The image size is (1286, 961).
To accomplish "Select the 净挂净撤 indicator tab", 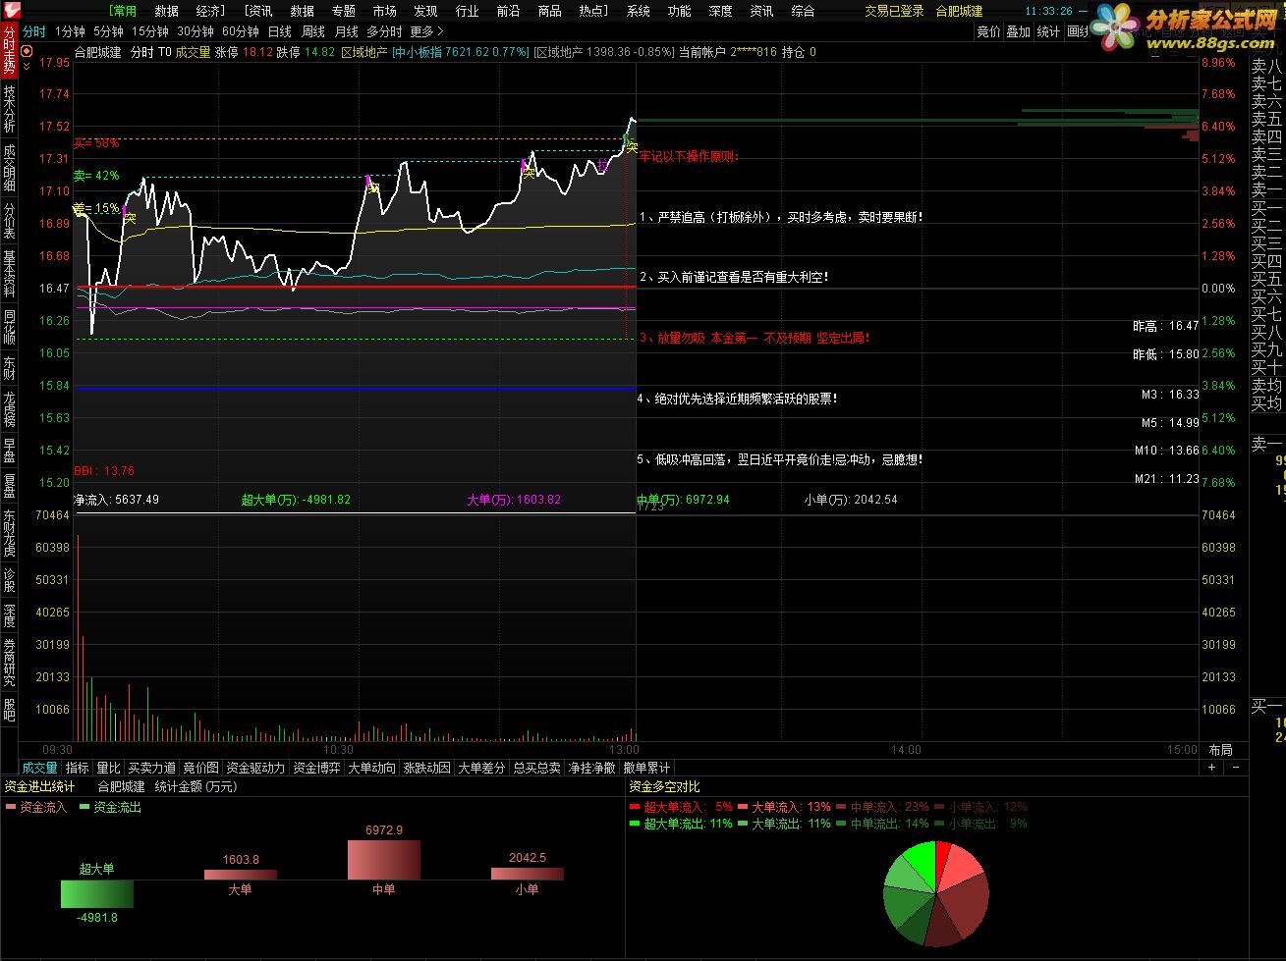I will pyautogui.click(x=591, y=768).
